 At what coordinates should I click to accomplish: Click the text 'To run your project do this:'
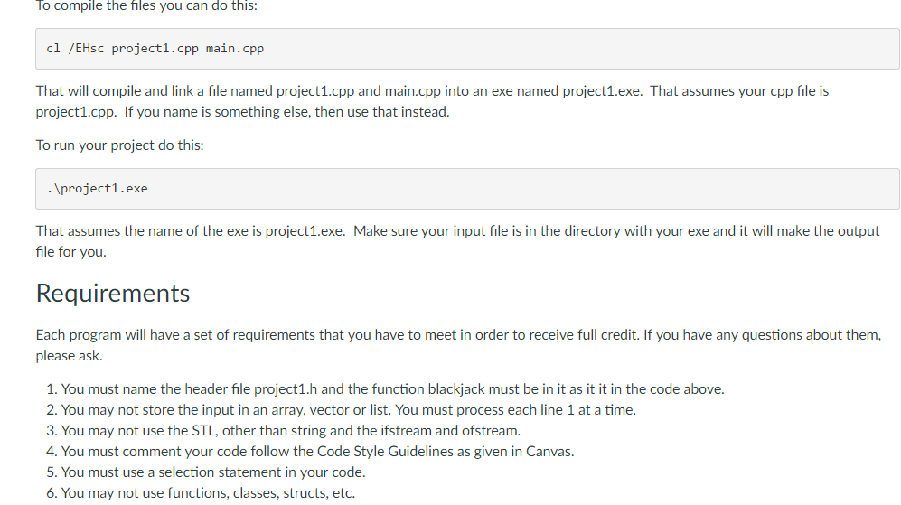pyautogui.click(x=119, y=145)
